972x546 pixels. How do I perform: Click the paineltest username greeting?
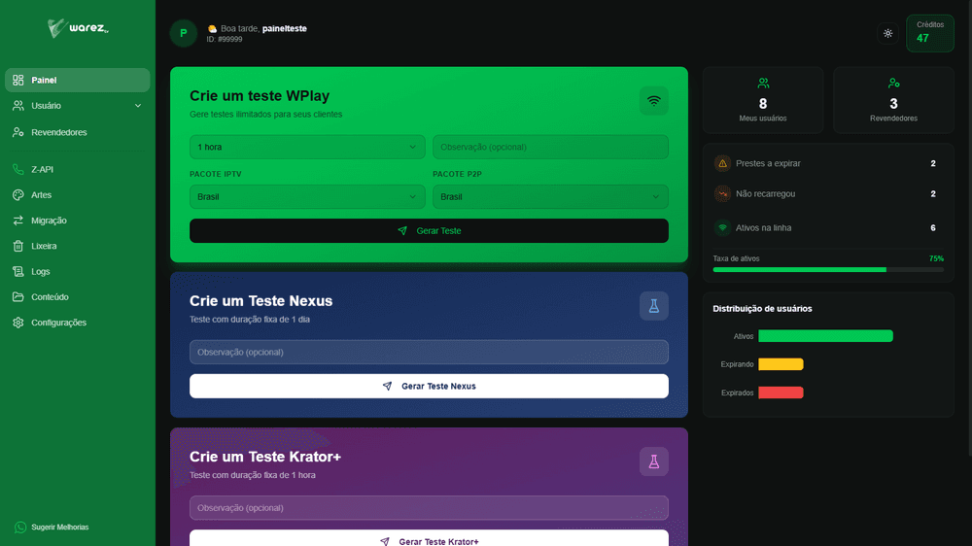coord(284,28)
